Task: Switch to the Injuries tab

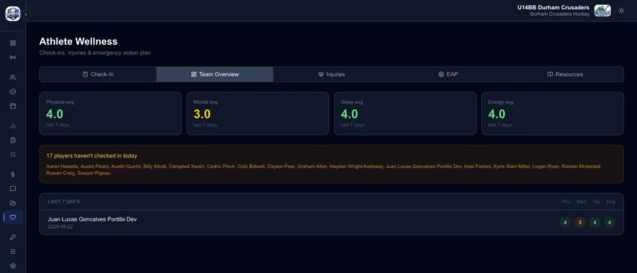Action: 331,75
